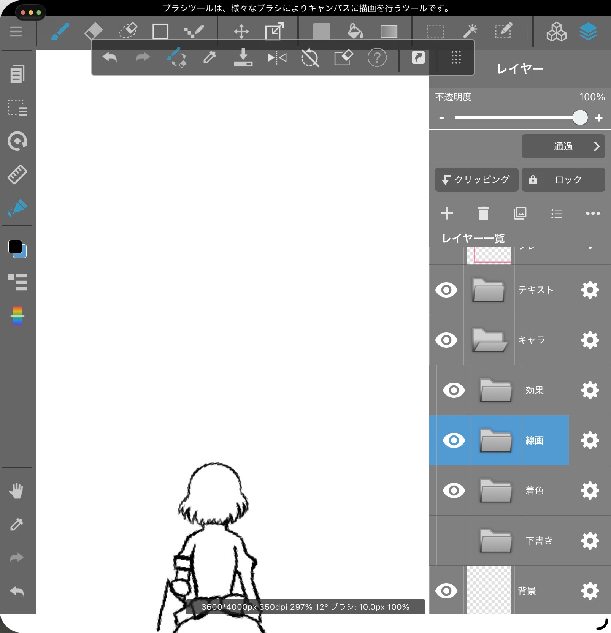Open the Materials cubes panel
611x633 pixels.
tap(556, 31)
